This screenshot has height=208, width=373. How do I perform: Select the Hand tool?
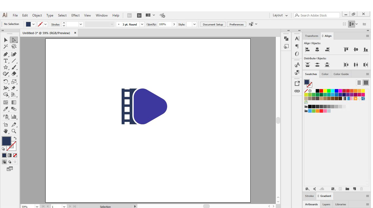pos(6,131)
